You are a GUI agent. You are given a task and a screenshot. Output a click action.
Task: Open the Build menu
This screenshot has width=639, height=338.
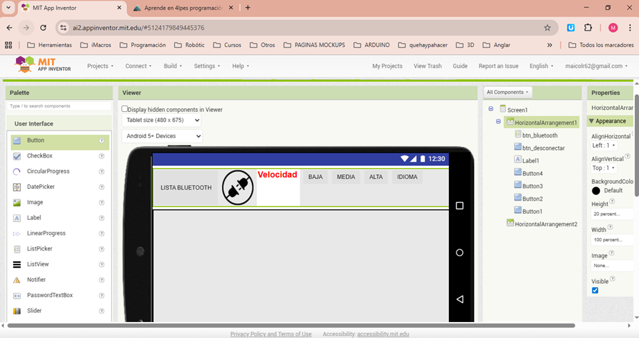pos(173,66)
